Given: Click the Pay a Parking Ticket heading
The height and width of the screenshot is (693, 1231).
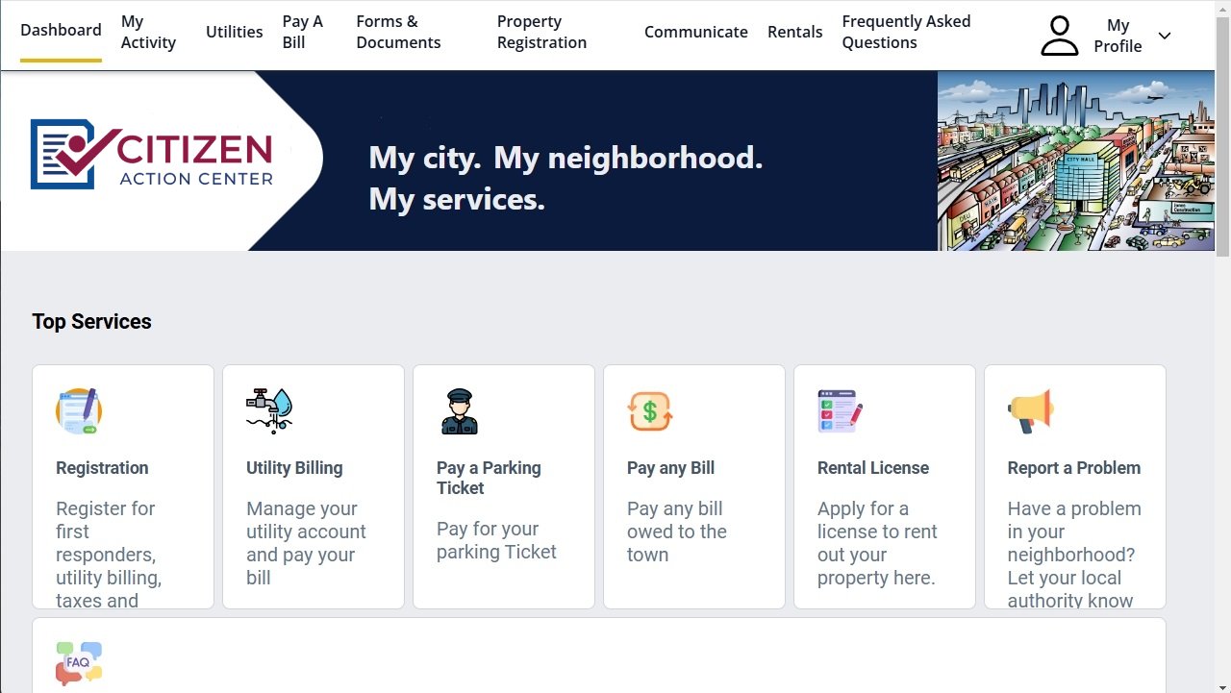Looking at the screenshot, I should pos(489,478).
